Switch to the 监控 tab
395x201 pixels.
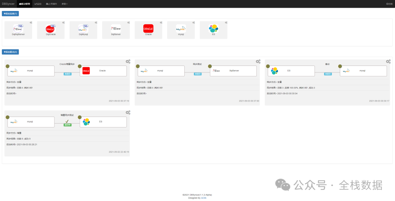(x=38, y=4)
